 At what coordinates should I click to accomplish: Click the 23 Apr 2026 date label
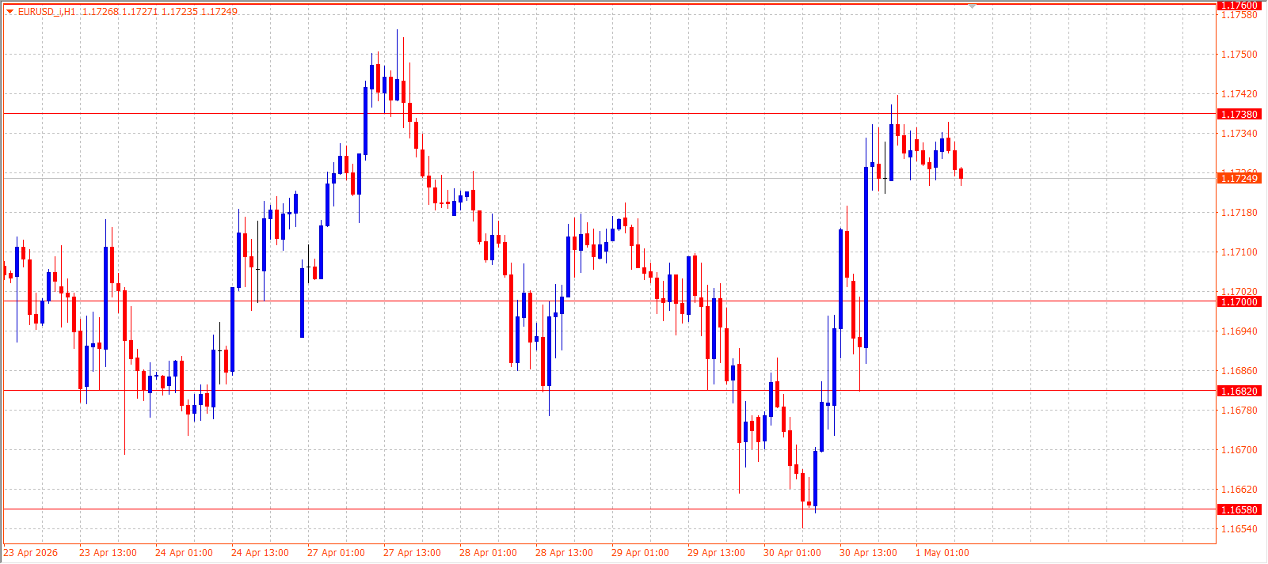pos(31,553)
